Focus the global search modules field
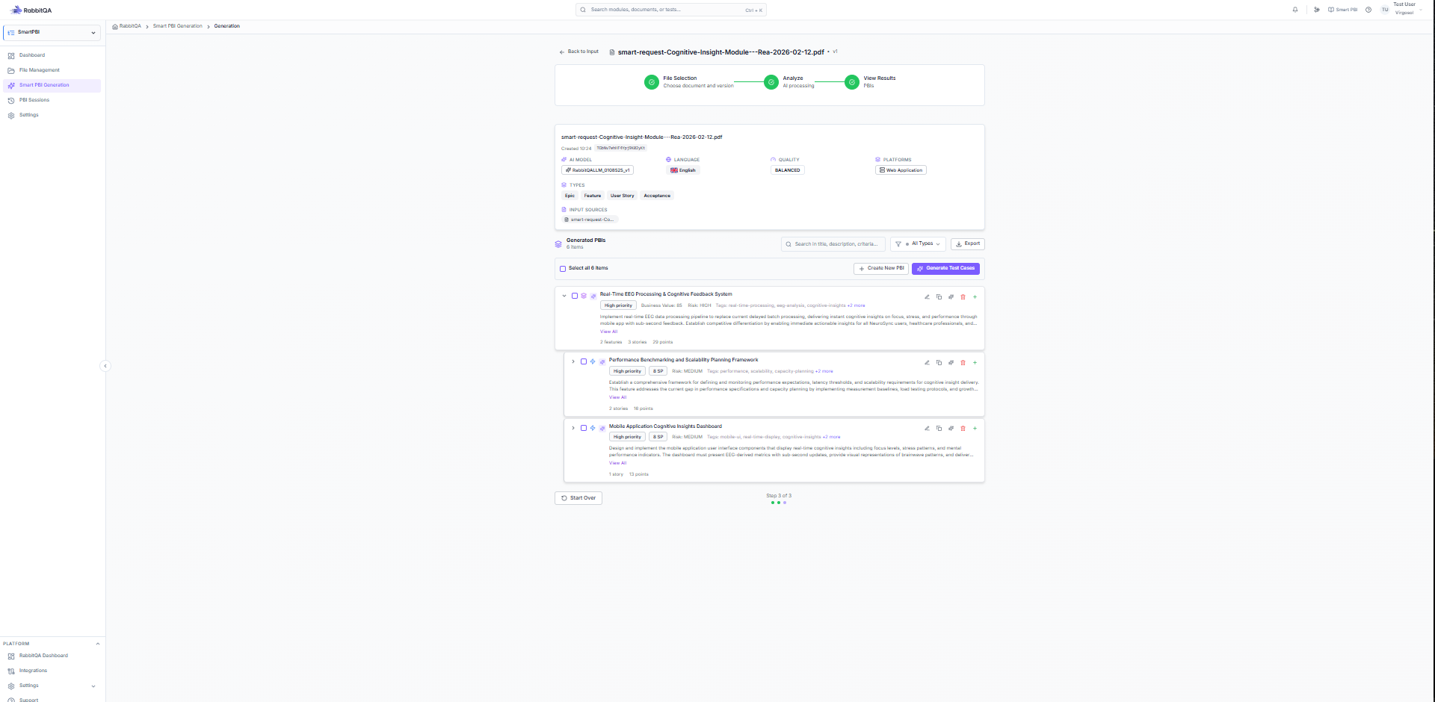The width and height of the screenshot is (1435, 702). pyautogui.click(x=670, y=10)
